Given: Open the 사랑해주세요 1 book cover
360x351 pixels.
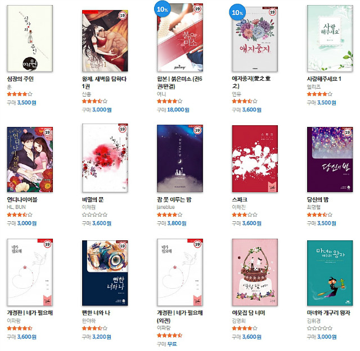Looking at the screenshot, I should [330, 39].
